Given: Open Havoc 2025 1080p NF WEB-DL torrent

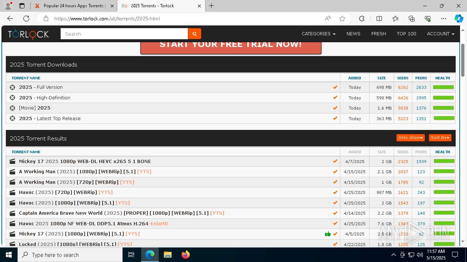Looking at the screenshot, I should coord(93,223).
